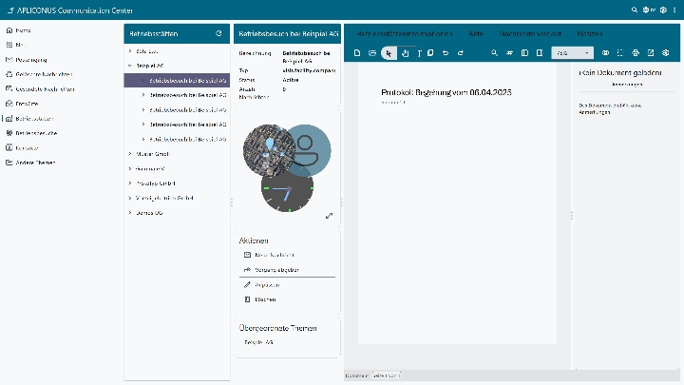
Task: Expand the highlighted Betriebsbesuch tree row chevron
Action: point(143,80)
